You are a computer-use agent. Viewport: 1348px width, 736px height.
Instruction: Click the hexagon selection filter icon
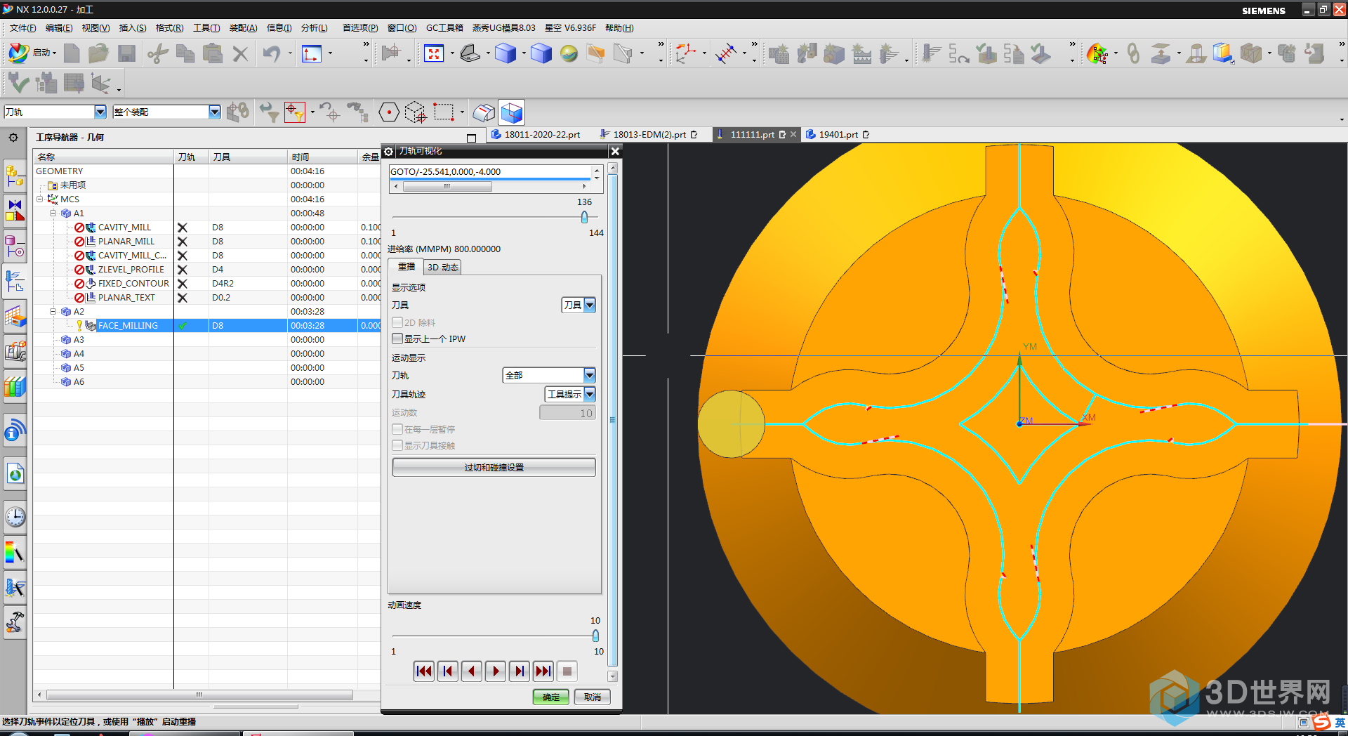(x=388, y=112)
